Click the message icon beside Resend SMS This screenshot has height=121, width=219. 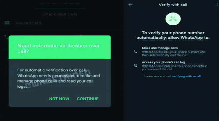7,23
